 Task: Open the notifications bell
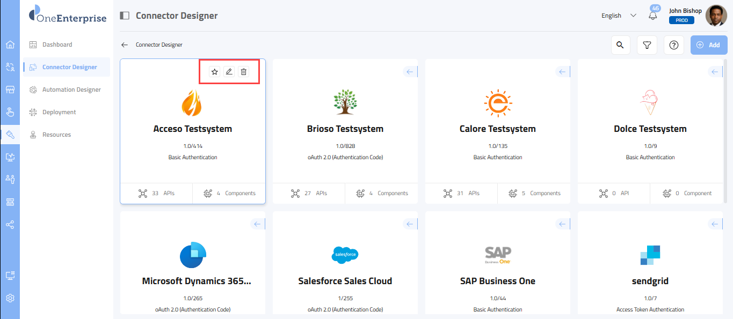(653, 16)
